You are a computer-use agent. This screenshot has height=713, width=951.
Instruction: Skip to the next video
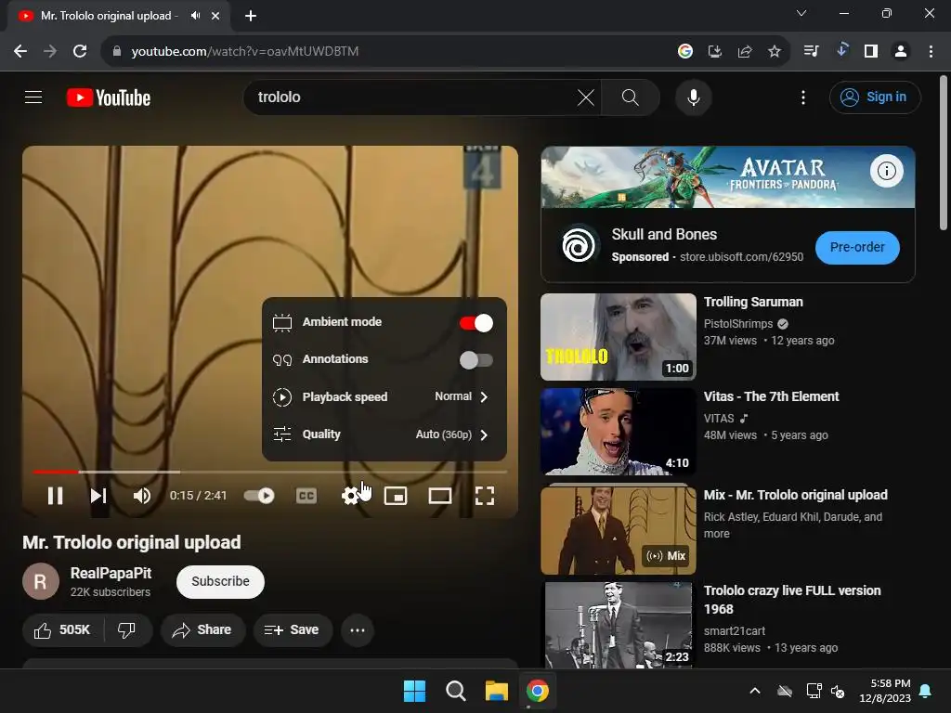tap(98, 496)
